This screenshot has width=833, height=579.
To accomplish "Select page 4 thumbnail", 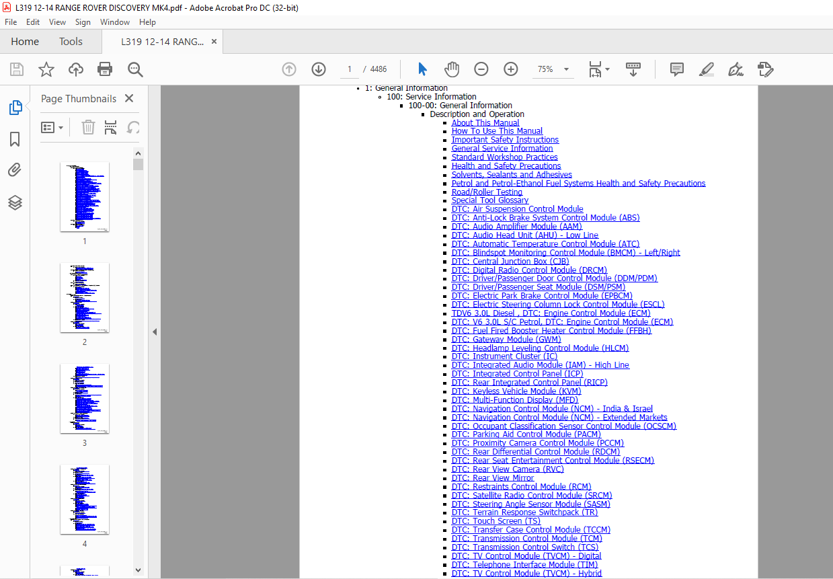I will (85, 499).
